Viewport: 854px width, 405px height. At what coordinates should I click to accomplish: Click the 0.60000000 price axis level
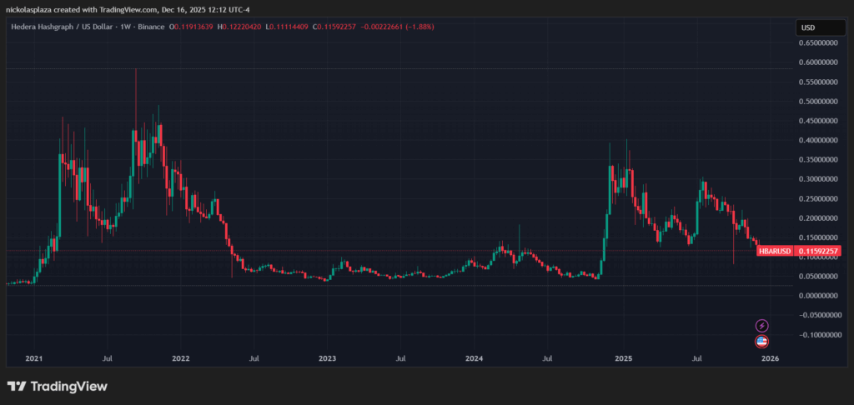[x=821, y=62]
